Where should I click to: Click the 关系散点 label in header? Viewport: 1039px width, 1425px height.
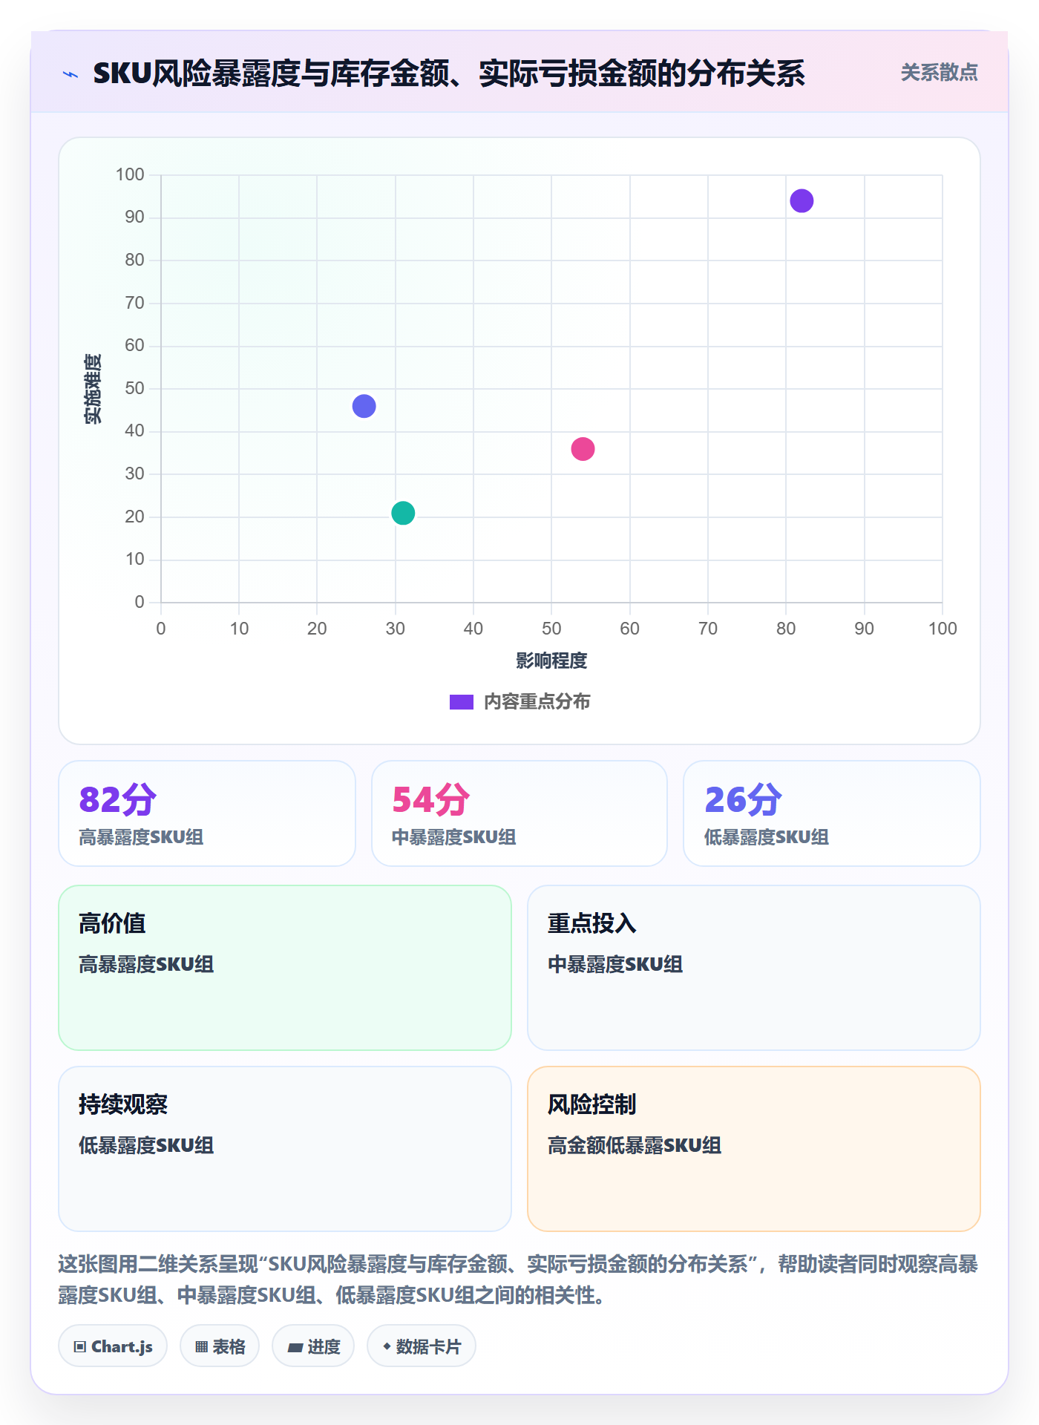click(x=939, y=72)
